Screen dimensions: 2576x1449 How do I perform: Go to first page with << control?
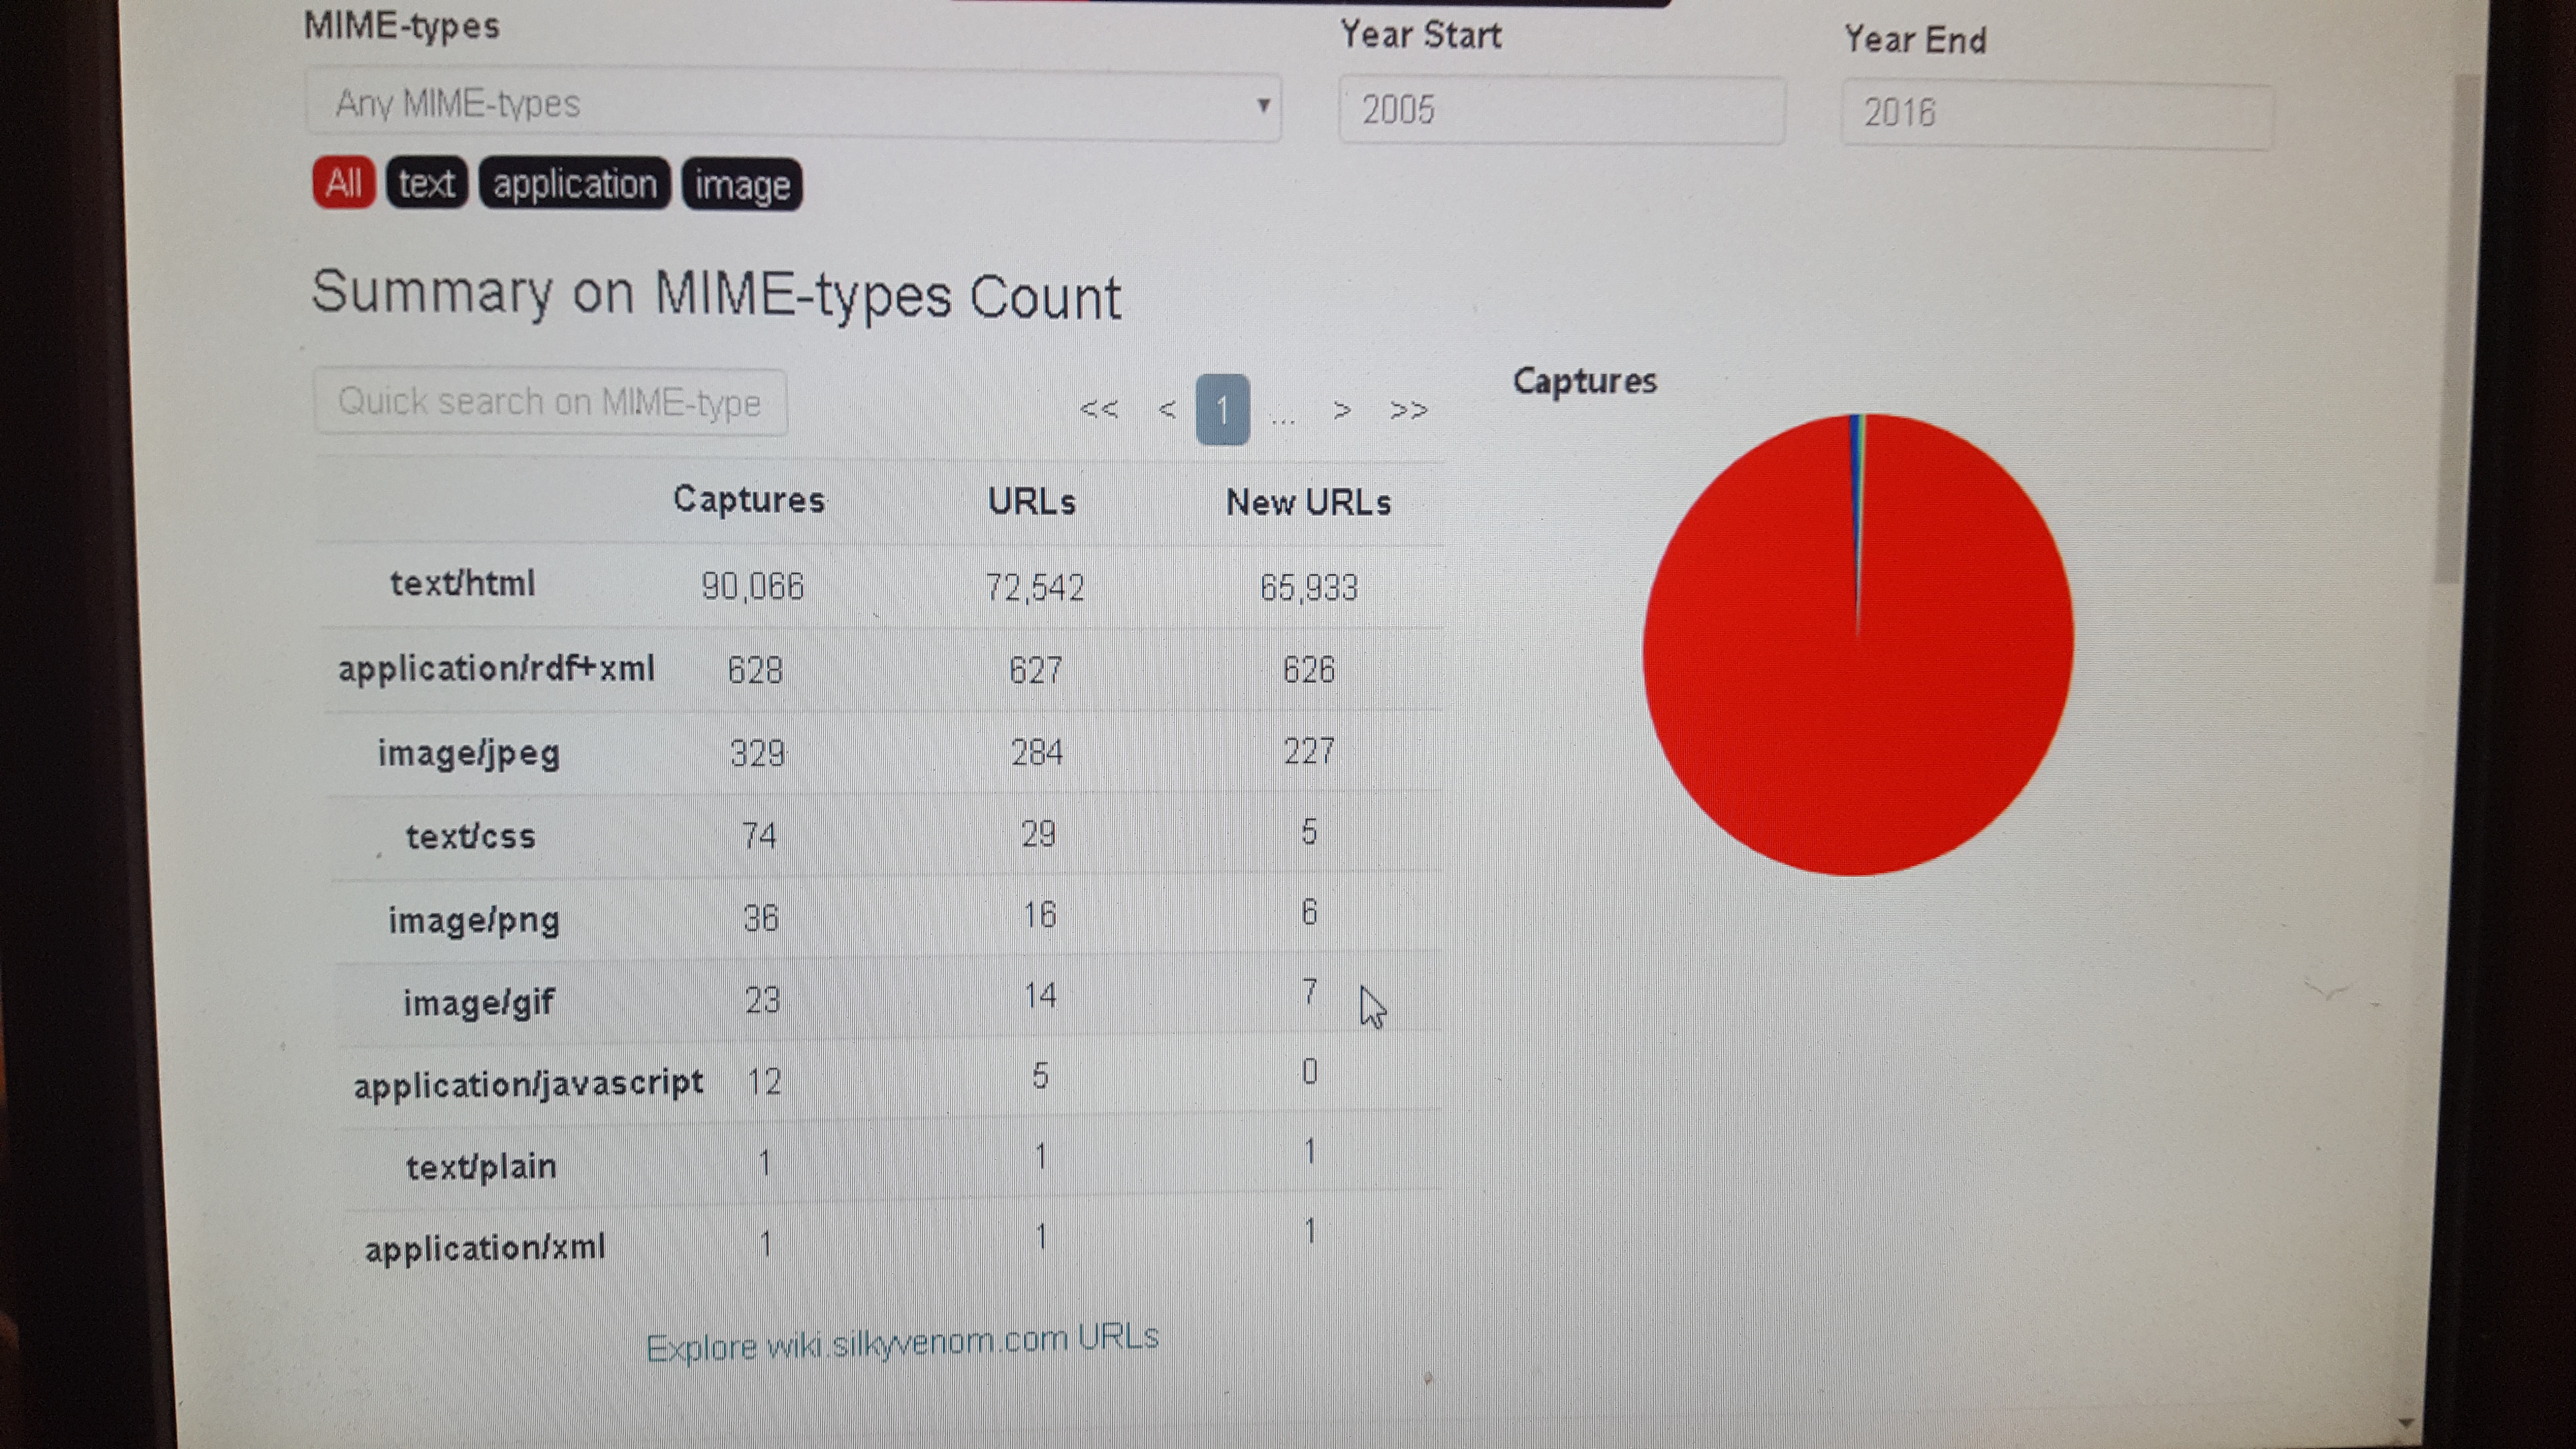[1098, 409]
